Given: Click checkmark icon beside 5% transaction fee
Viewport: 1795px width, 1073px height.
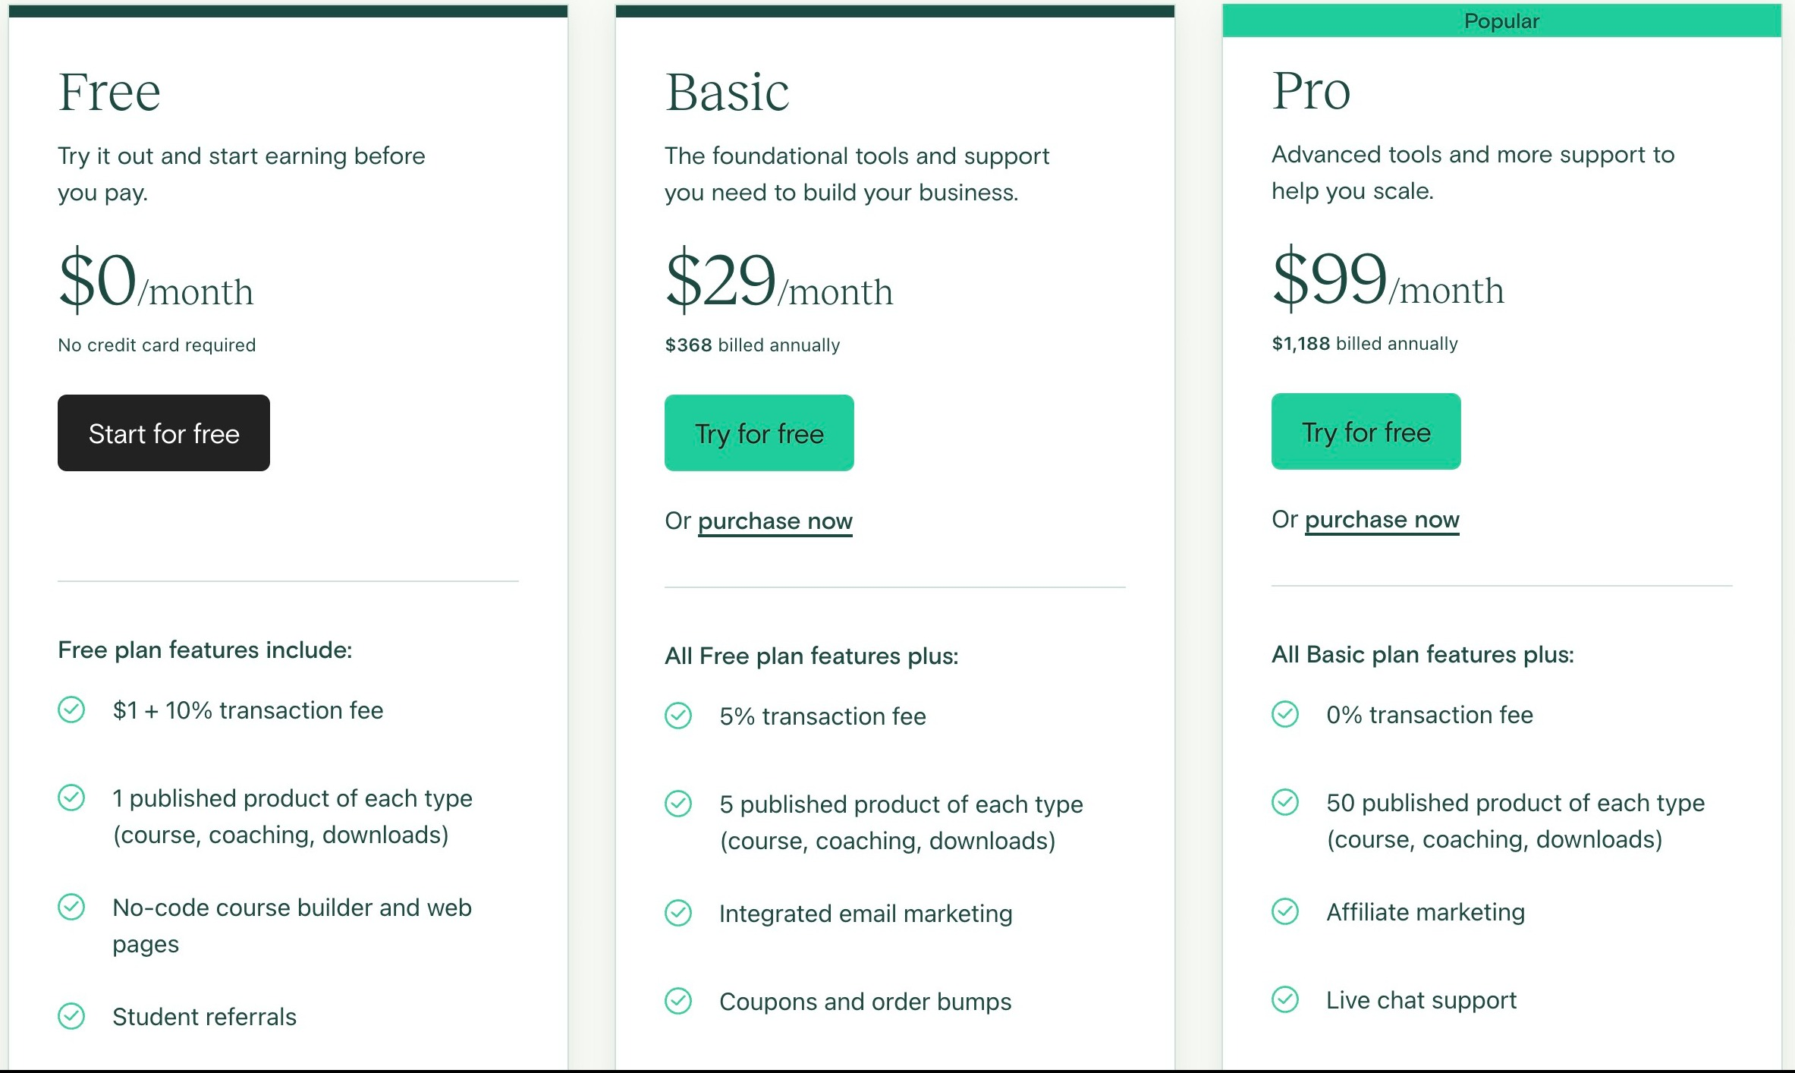Looking at the screenshot, I should [x=678, y=716].
